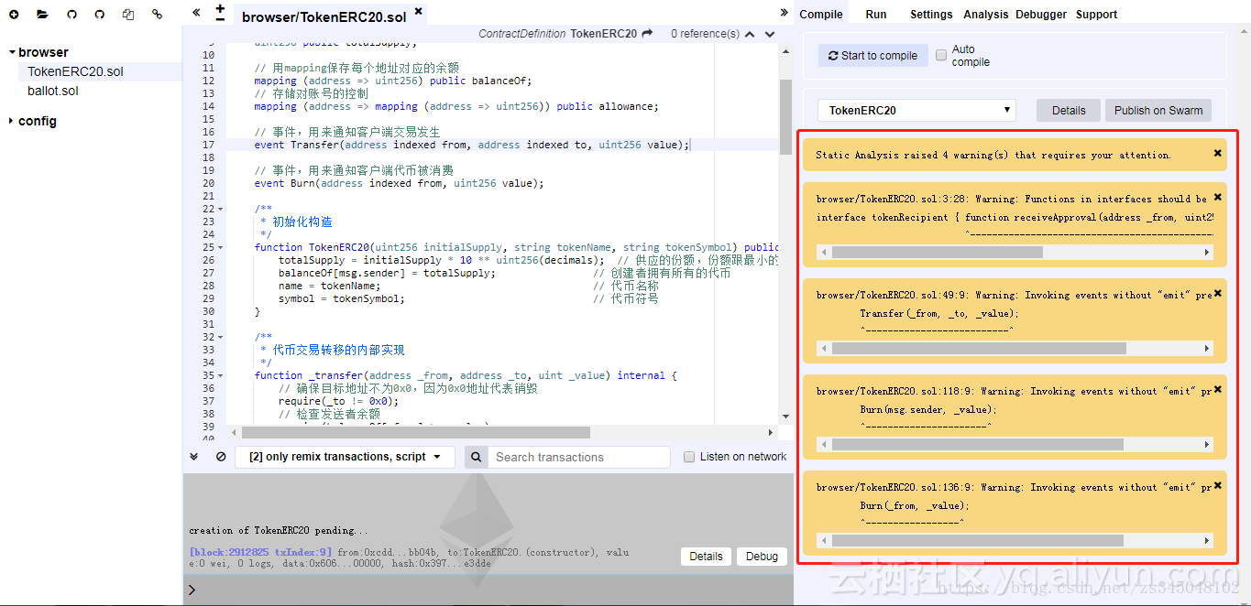
Task: Enable the Auto compile checkbox
Action: tap(941, 56)
